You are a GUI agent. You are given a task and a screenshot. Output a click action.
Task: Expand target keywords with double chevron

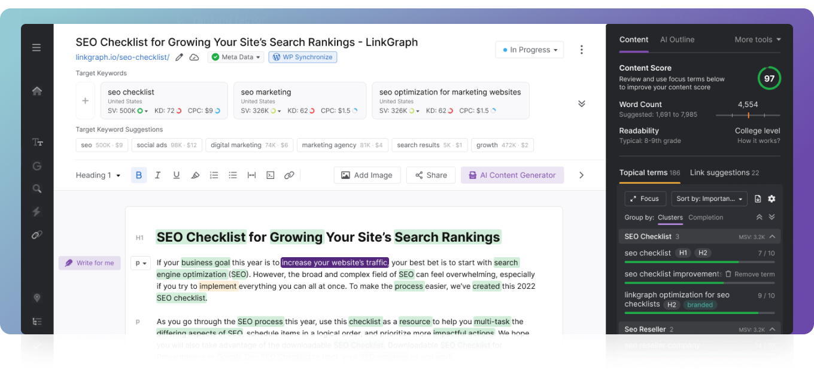coord(581,103)
